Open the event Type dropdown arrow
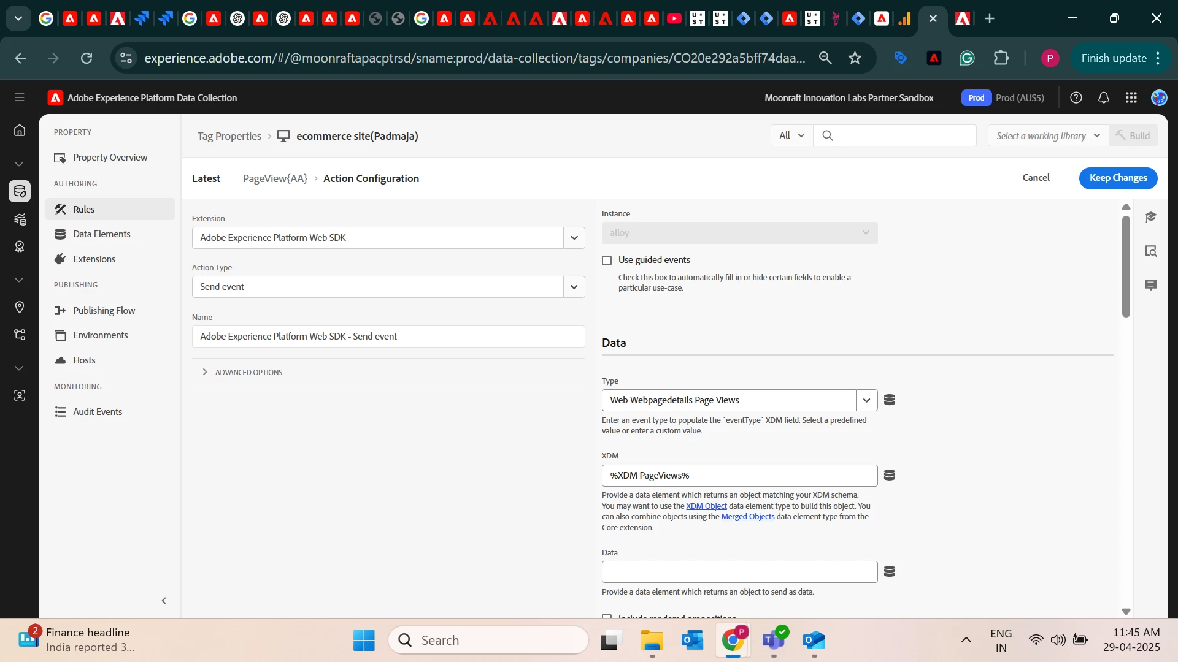The image size is (1178, 662). pyautogui.click(x=866, y=400)
